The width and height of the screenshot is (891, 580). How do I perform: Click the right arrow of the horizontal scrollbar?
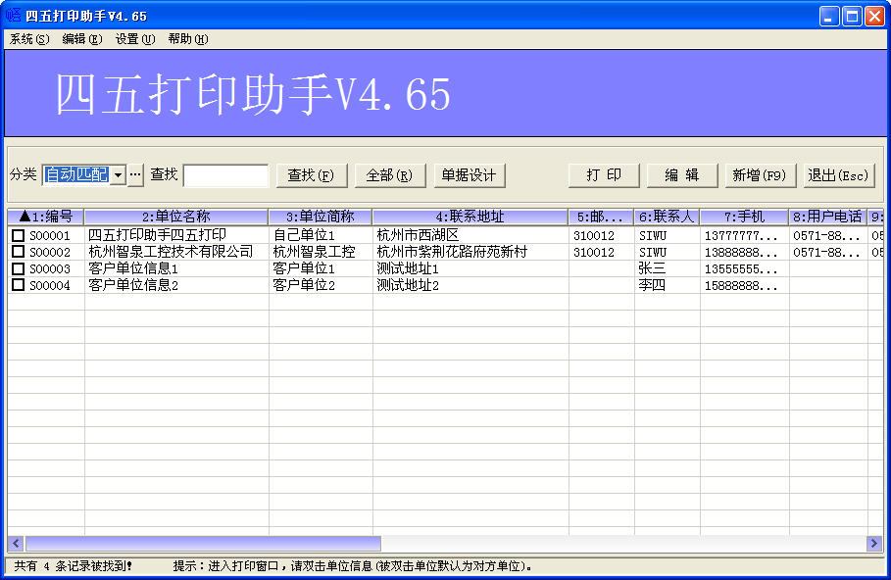(874, 542)
